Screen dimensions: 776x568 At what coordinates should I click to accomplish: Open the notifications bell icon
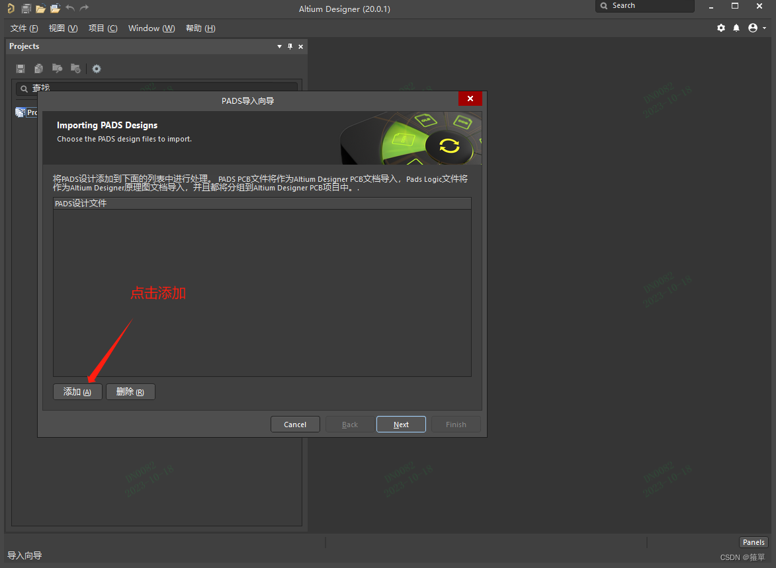click(736, 28)
